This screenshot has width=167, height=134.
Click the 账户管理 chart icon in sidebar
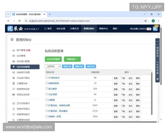point(13,50)
